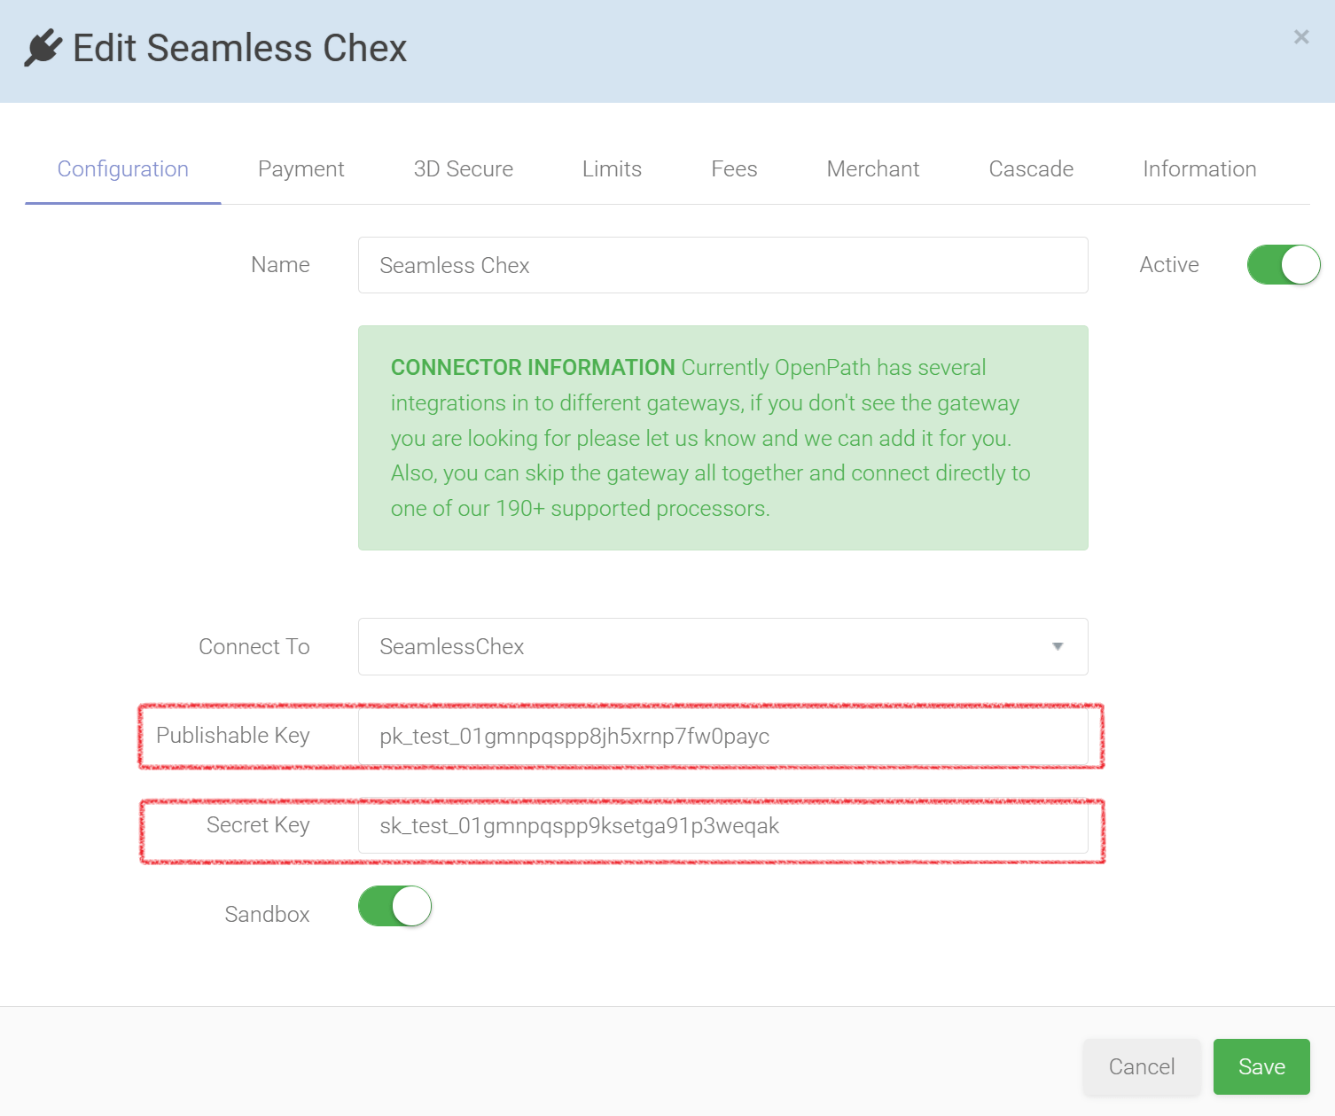Click the Active label
The height and width of the screenshot is (1116, 1335).
(x=1169, y=264)
